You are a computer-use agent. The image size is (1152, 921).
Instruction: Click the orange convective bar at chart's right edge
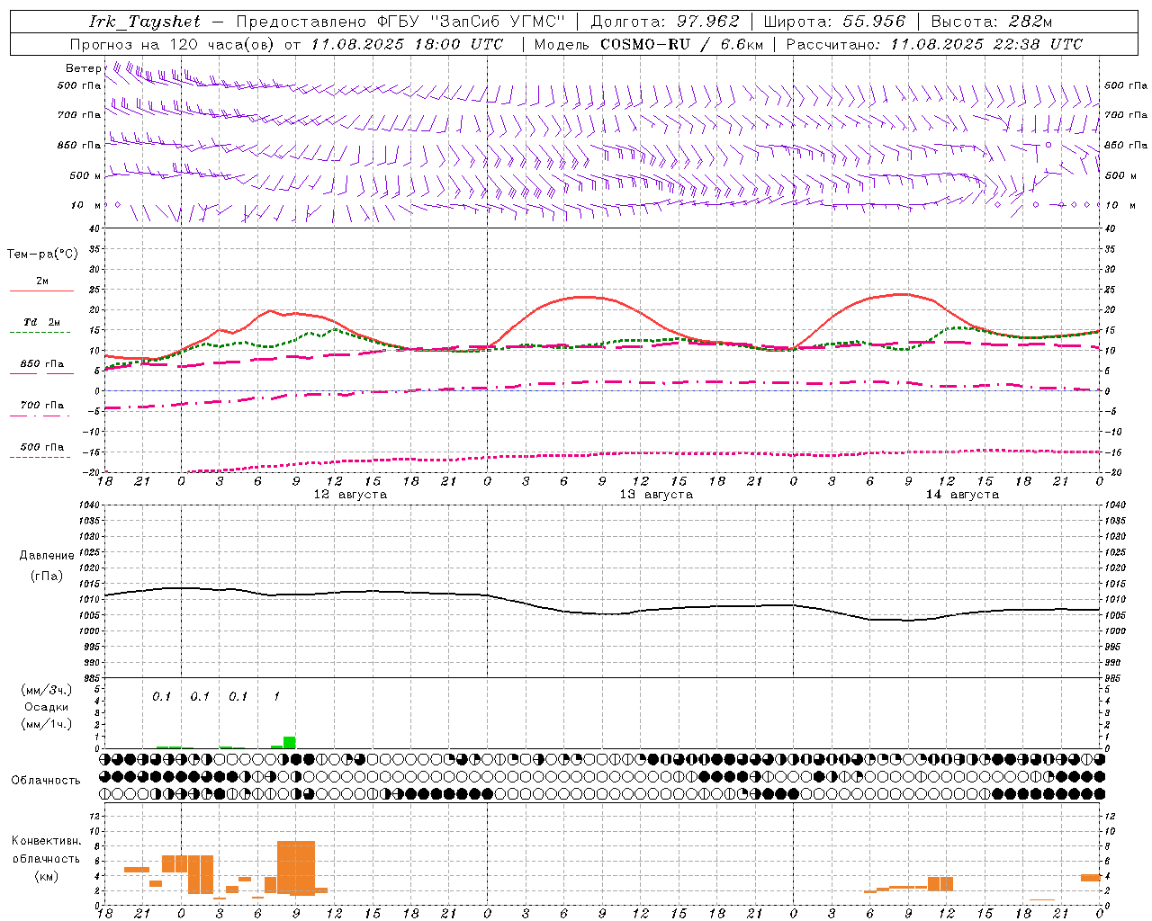click(1091, 877)
